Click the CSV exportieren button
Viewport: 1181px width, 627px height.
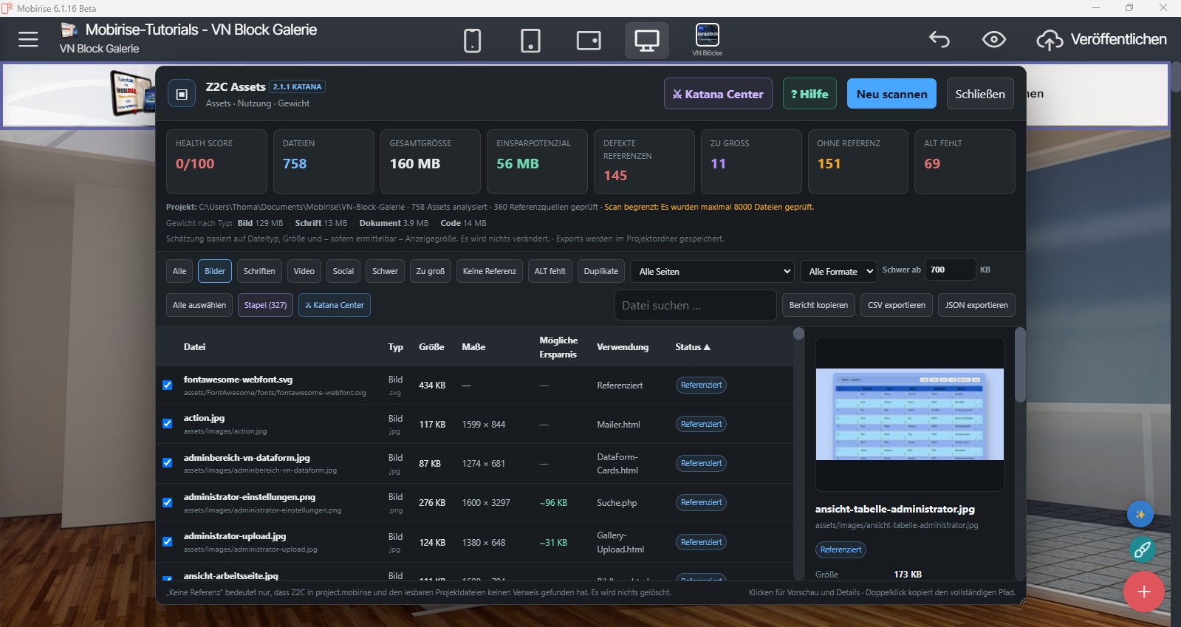897,305
